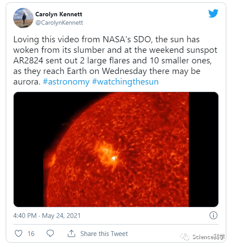The image size is (232, 247).
Task: Click the bright solar flare spot in video
Action: [x=113, y=158]
